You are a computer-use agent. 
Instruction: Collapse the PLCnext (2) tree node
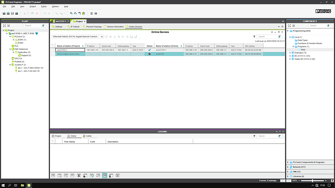tap(10, 37)
